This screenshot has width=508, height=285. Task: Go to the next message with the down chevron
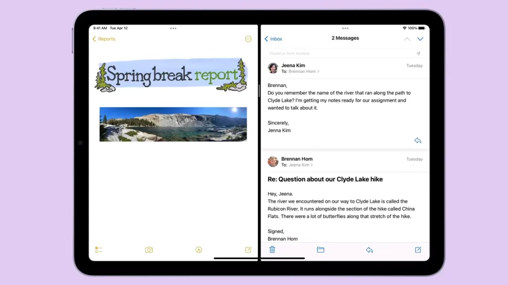tap(420, 39)
